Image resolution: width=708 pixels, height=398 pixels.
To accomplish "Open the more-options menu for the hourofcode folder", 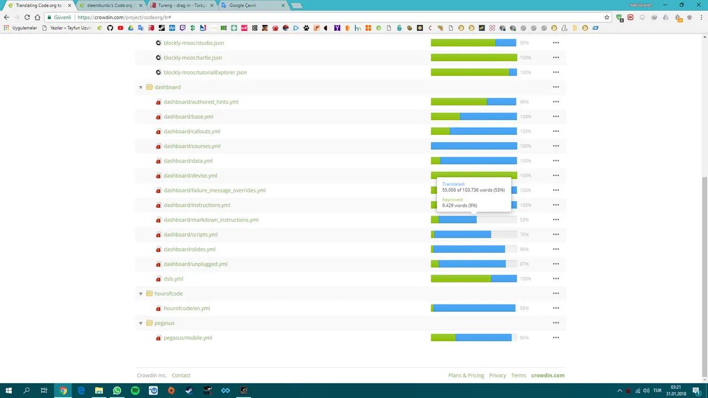I will pos(556,294).
